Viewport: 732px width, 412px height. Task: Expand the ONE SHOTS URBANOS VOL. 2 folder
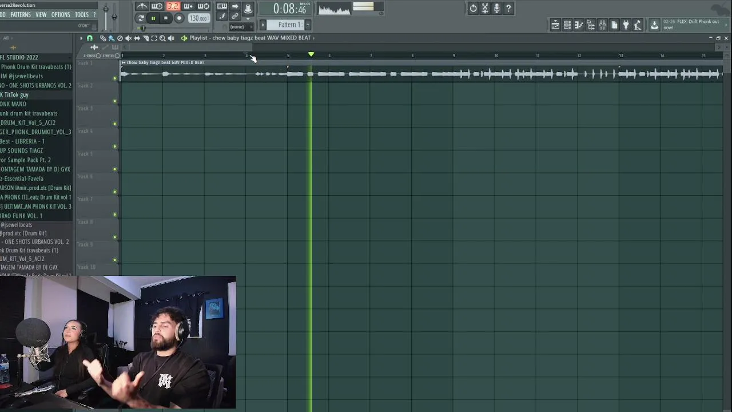click(x=36, y=85)
